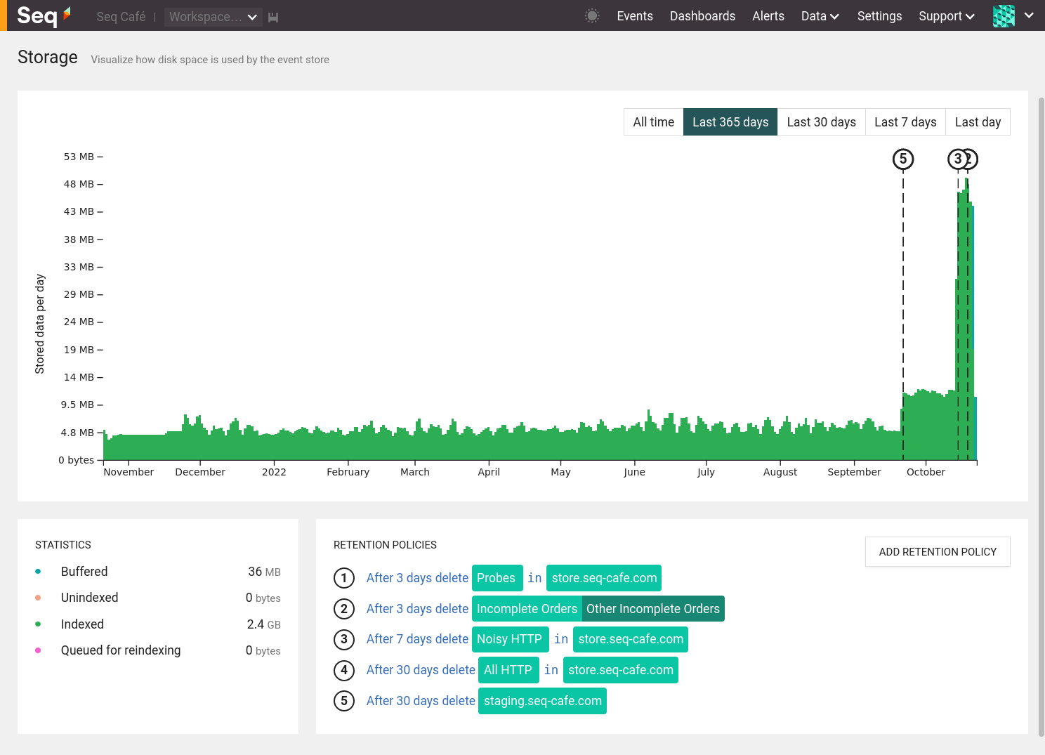
Task: Switch chart to Last day
Action: pyautogui.click(x=978, y=122)
